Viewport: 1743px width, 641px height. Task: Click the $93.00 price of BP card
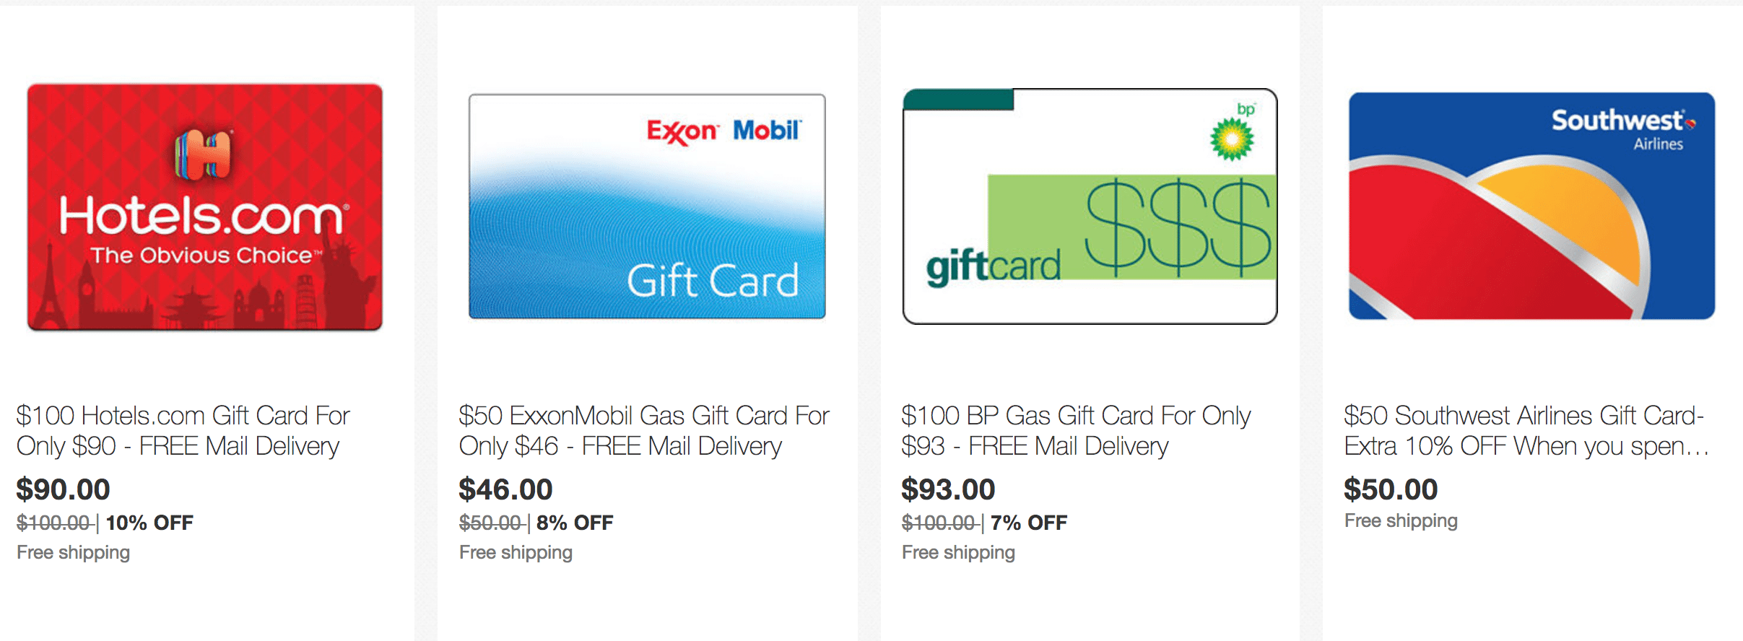tap(948, 489)
